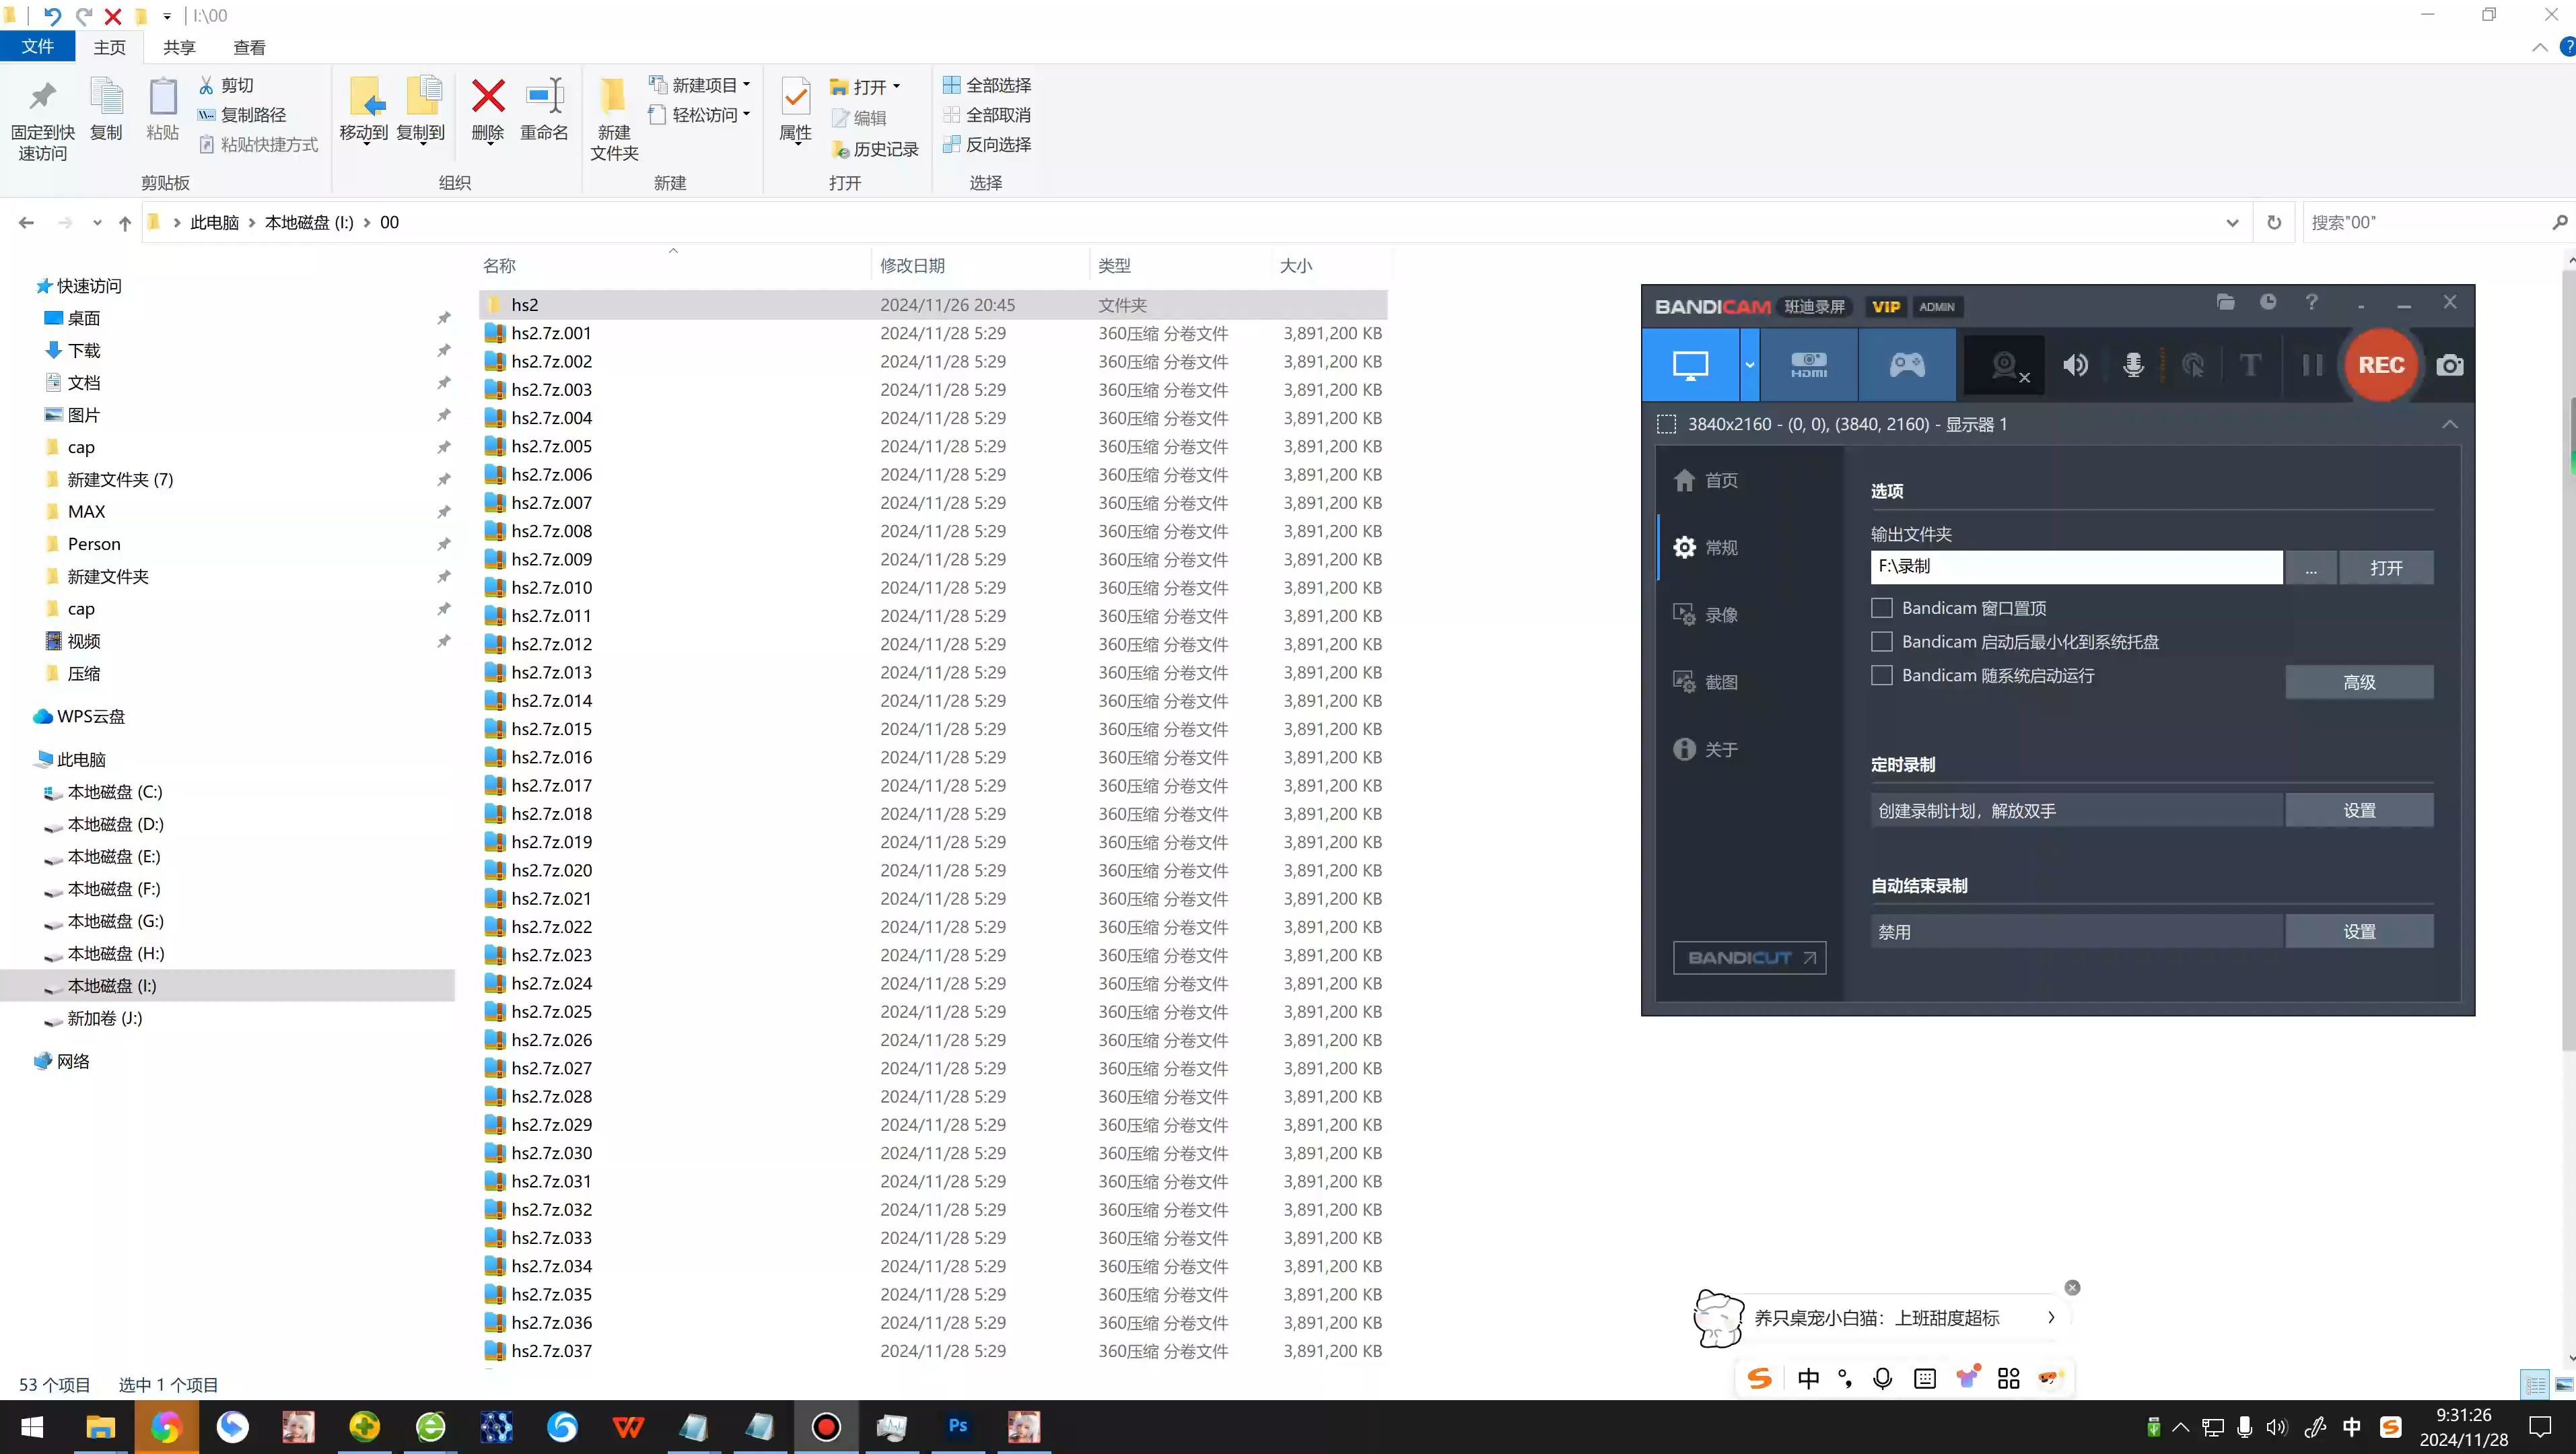Expand the 3840x2160 display resolution dropdown
Viewport: 2576px width, 1454px height.
[x=2447, y=425]
